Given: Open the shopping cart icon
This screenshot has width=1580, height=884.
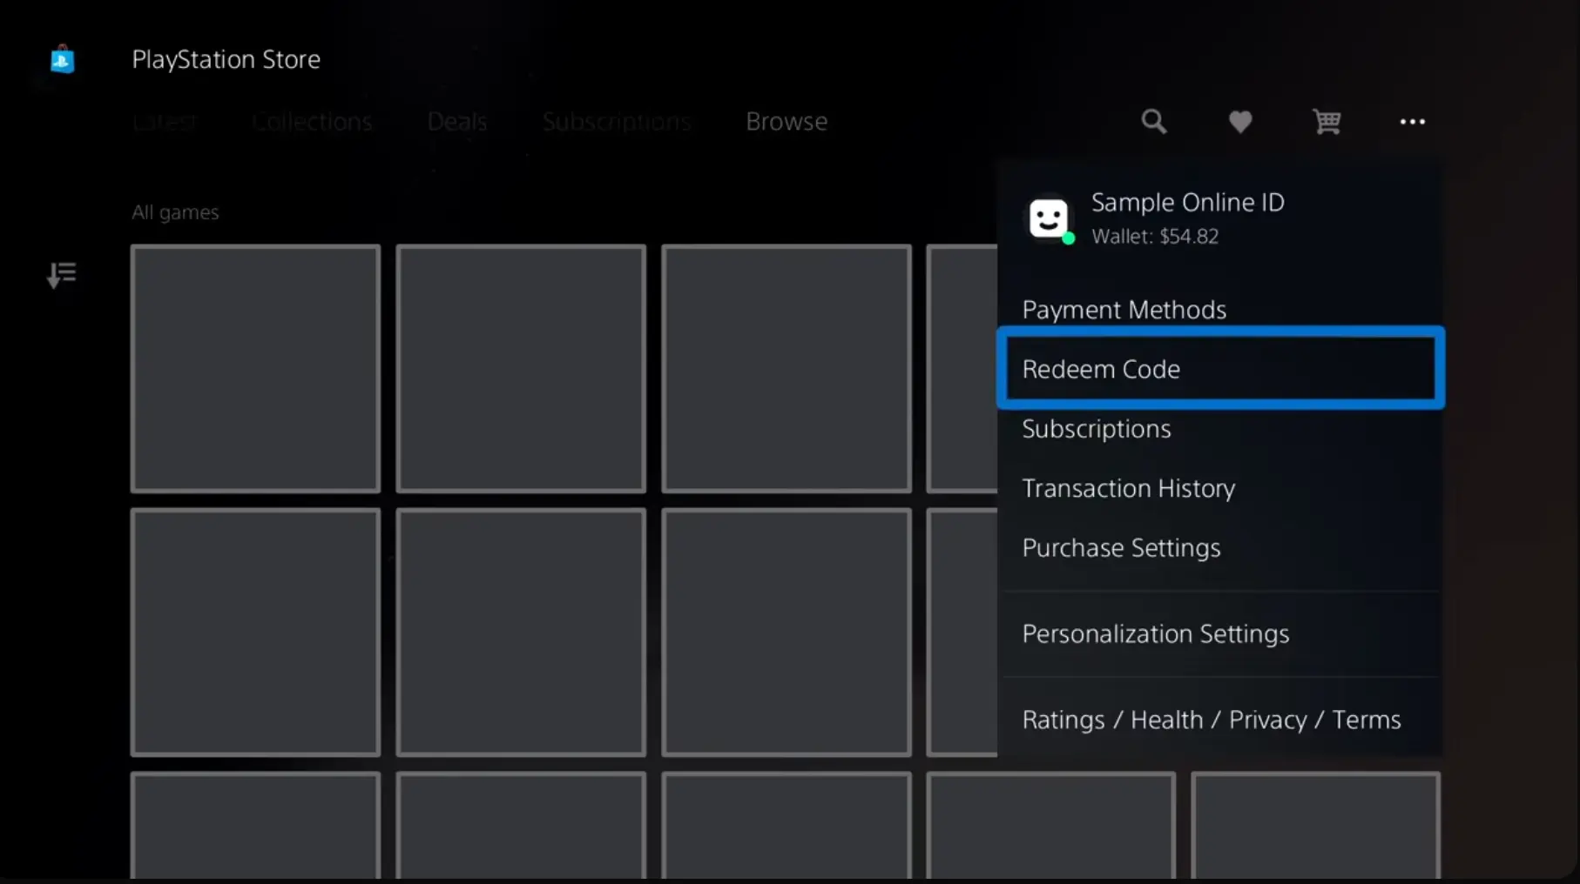Looking at the screenshot, I should (x=1327, y=122).
